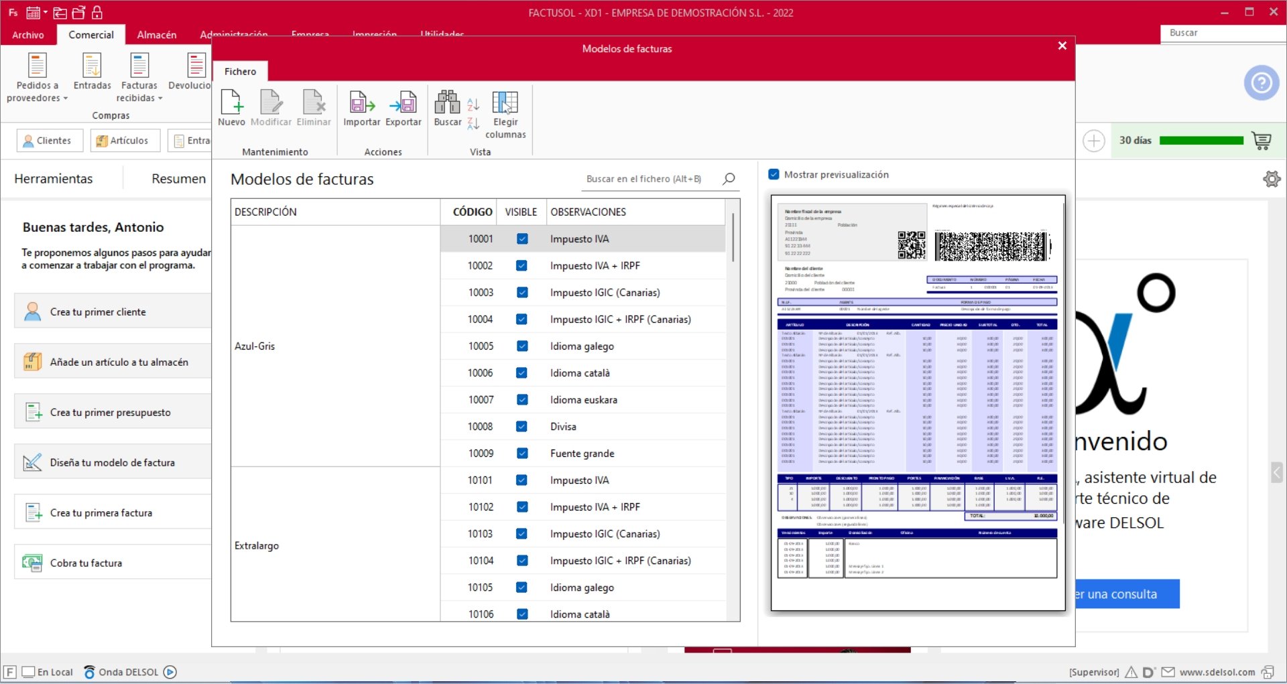
Task: Click the Buscar binoculars icon
Action: pos(447,102)
